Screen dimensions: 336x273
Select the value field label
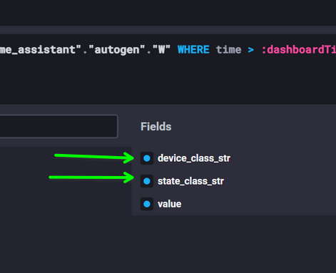(x=170, y=204)
